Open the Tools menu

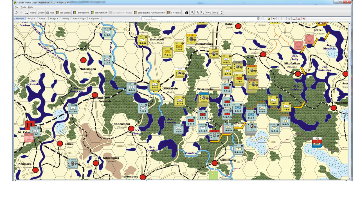coord(23,7)
